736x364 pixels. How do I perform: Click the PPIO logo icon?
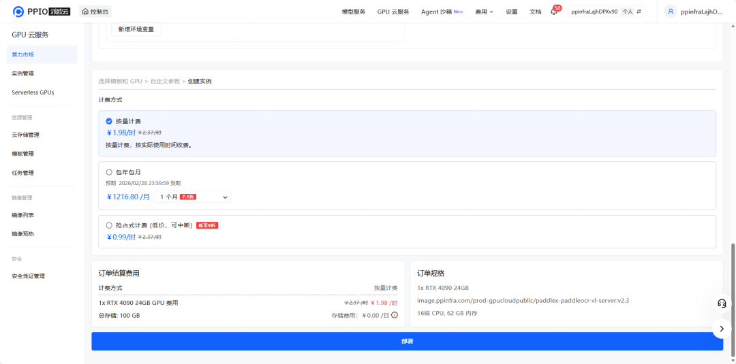point(18,12)
